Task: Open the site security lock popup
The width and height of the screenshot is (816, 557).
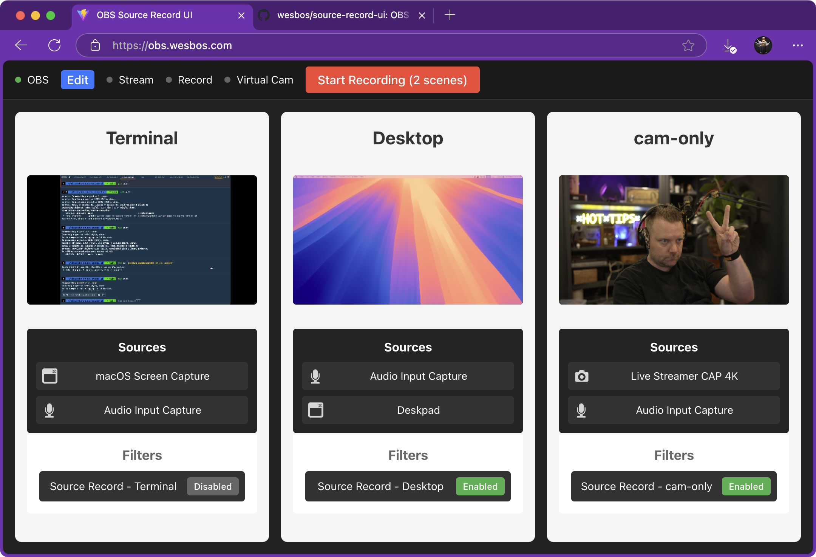Action: (95, 45)
